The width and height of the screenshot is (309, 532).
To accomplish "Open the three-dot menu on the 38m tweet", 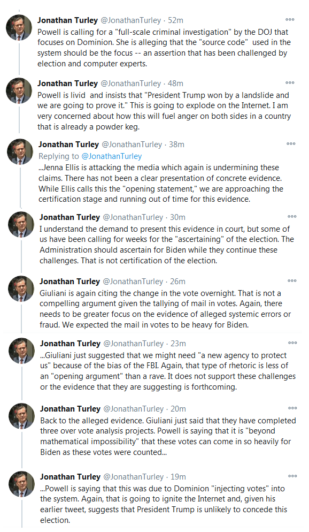I will coord(291,143).
